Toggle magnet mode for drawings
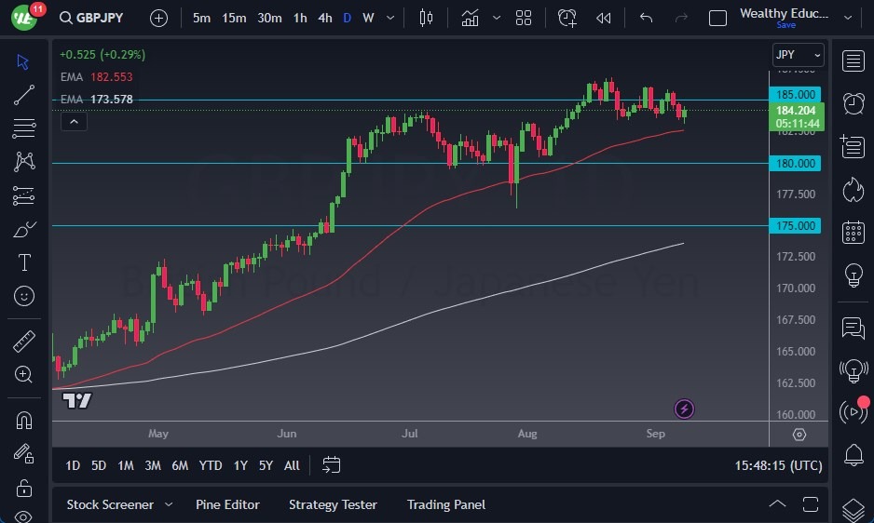This screenshot has height=523, width=874. click(x=24, y=420)
